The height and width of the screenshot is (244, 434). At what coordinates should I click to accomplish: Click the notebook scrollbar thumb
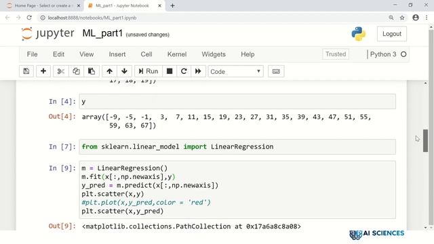click(x=425, y=140)
